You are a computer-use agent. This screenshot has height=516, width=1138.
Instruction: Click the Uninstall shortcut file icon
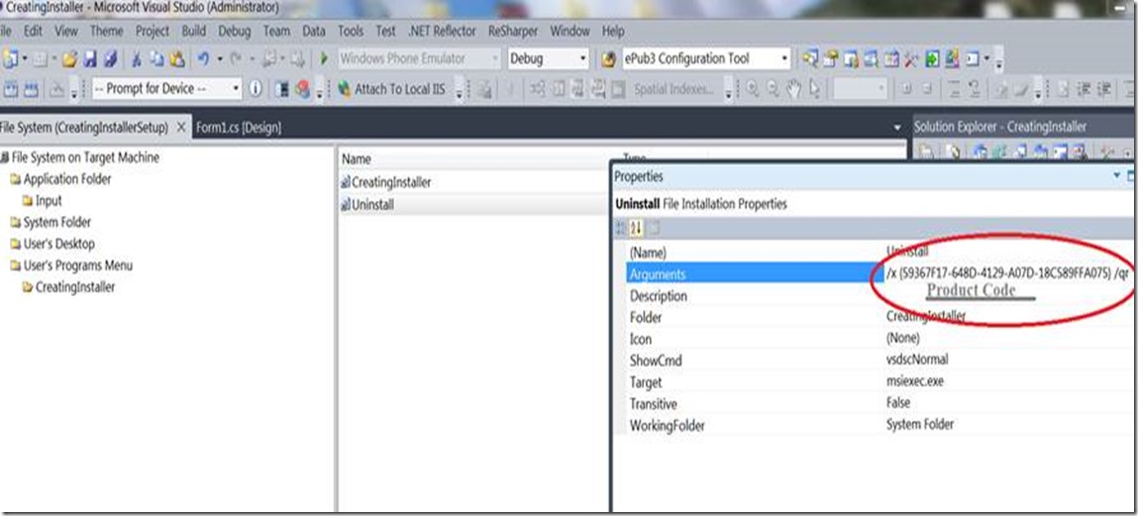[346, 204]
